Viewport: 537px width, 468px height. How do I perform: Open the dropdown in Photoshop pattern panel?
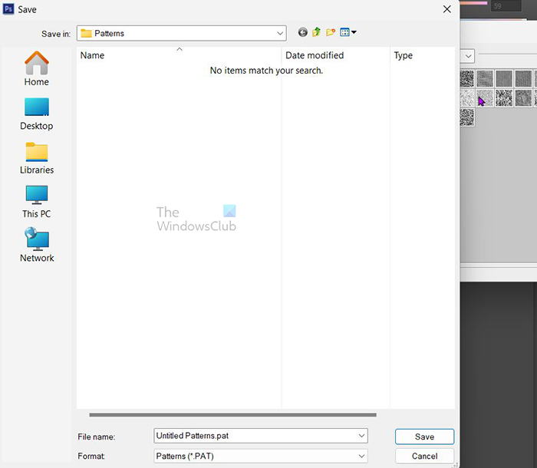tap(468, 56)
